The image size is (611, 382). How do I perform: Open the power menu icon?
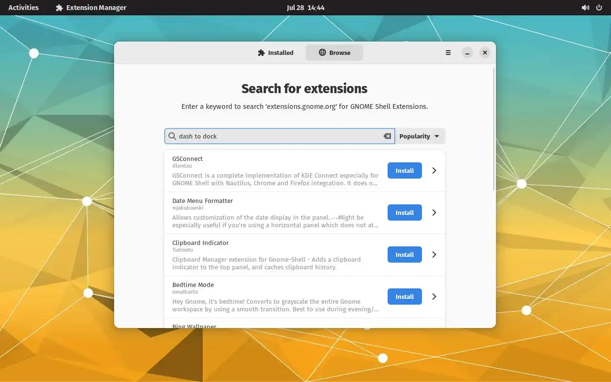click(x=599, y=8)
